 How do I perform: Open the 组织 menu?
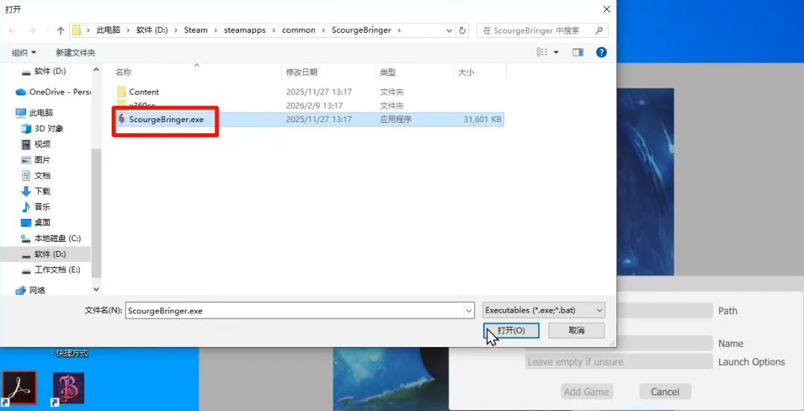24,52
